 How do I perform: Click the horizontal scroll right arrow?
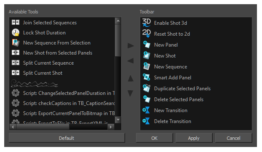(111, 127)
